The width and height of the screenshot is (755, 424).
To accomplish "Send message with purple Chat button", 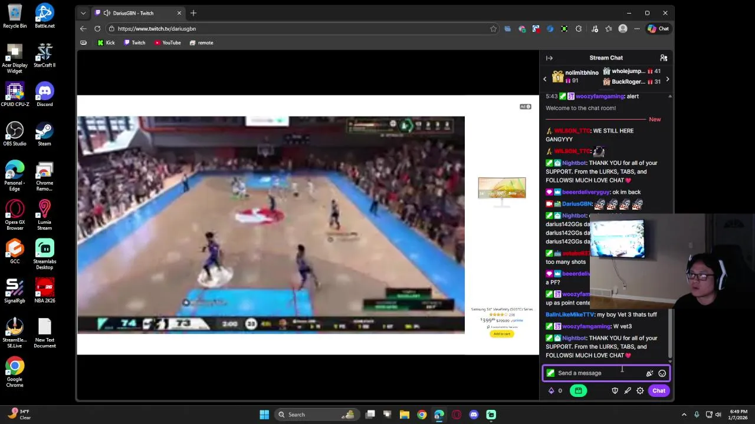I will pos(659,390).
